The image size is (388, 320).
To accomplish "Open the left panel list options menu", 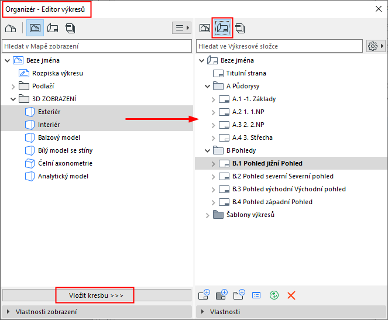I will (x=182, y=27).
